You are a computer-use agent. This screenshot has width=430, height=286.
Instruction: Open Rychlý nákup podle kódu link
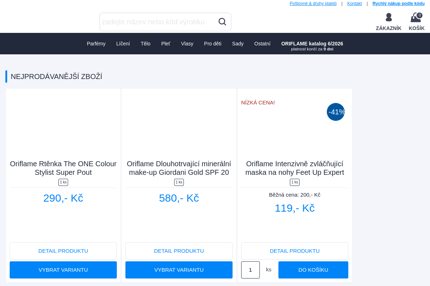tap(398, 4)
